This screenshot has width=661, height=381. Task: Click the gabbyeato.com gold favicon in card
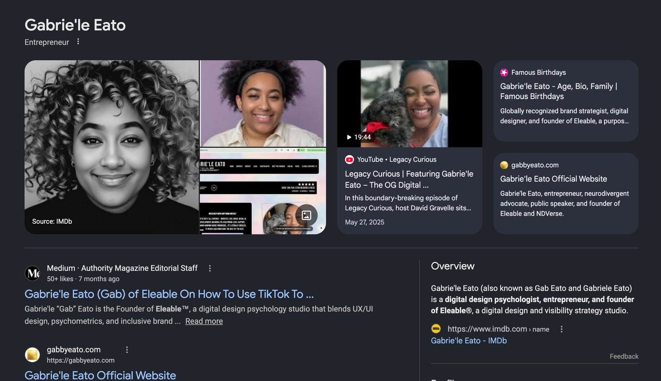[x=504, y=165]
